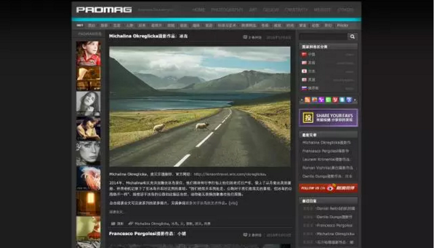The width and height of the screenshot is (435, 248).
Task: Open the pale woman face close-up thumbnail
Action: [x=88, y=153]
